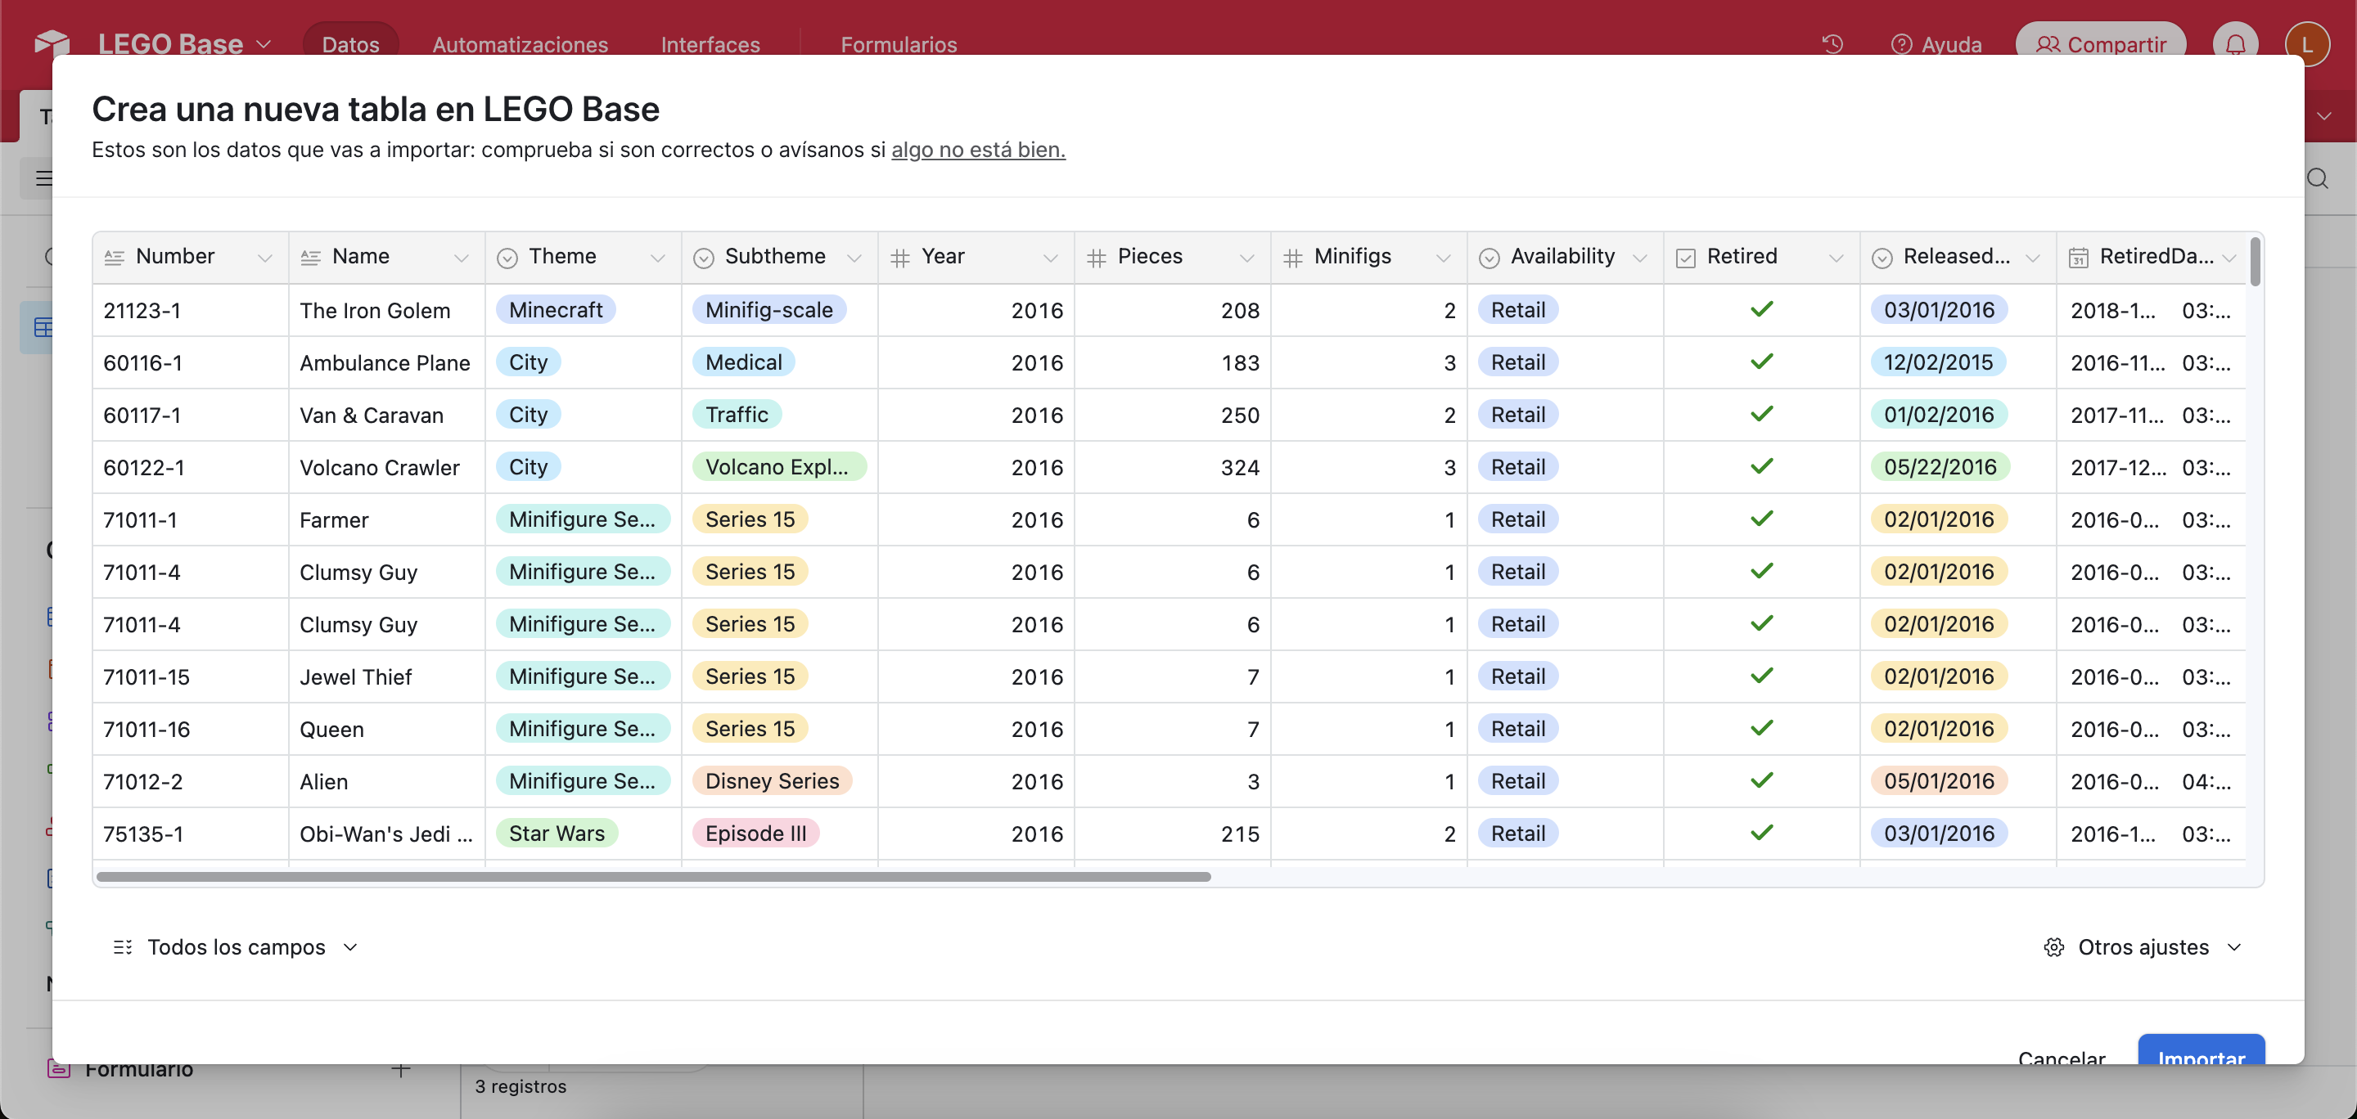Click the user avatar icon
Viewport: 2357px width, 1119px height.
pos(2307,44)
